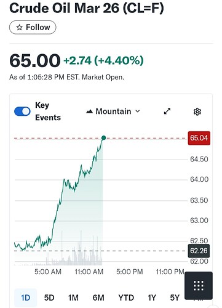Open chart settings gear icon
This screenshot has height=308, width=222.
point(197,111)
